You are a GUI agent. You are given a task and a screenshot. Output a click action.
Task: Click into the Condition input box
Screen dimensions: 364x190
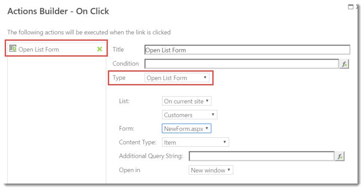tap(242, 64)
